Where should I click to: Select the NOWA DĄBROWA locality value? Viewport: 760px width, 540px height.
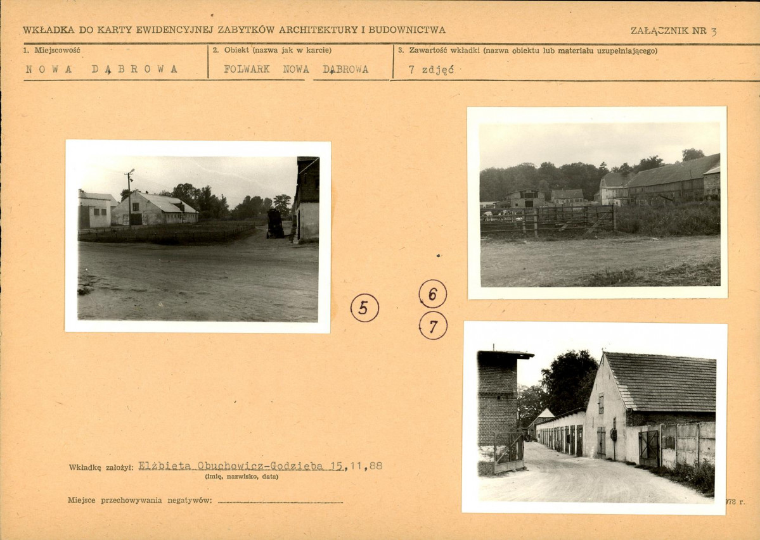point(102,70)
